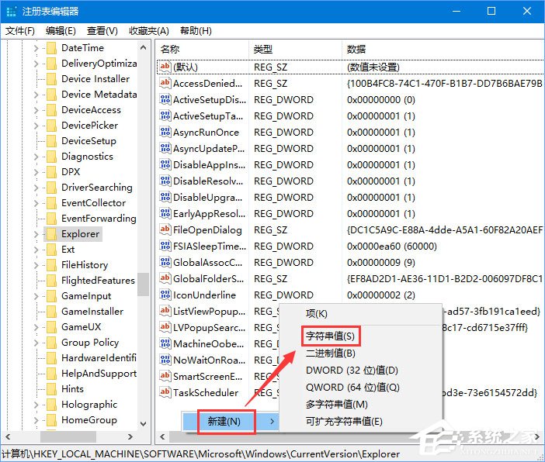The width and height of the screenshot is (545, 462).
Task: Click tree pane horizontal scroll left arrow
Action: 8,436
